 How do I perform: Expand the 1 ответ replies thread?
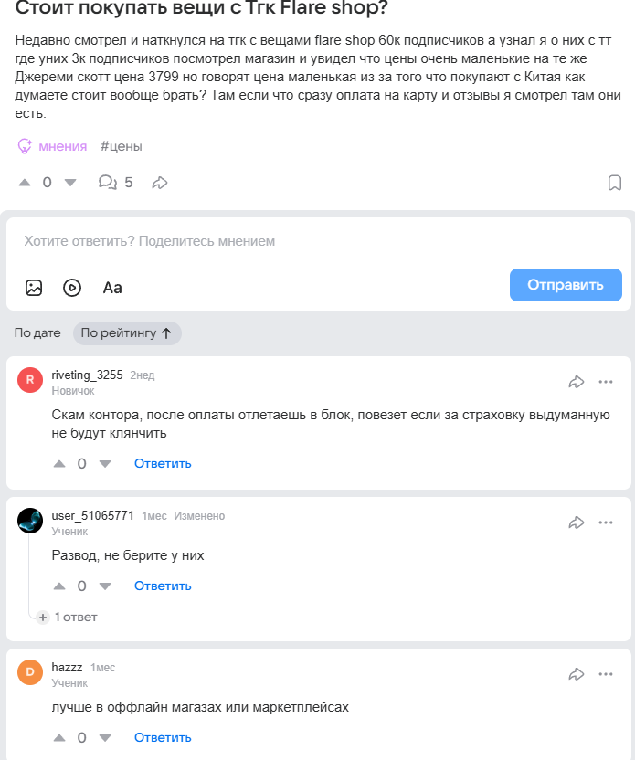69,617
